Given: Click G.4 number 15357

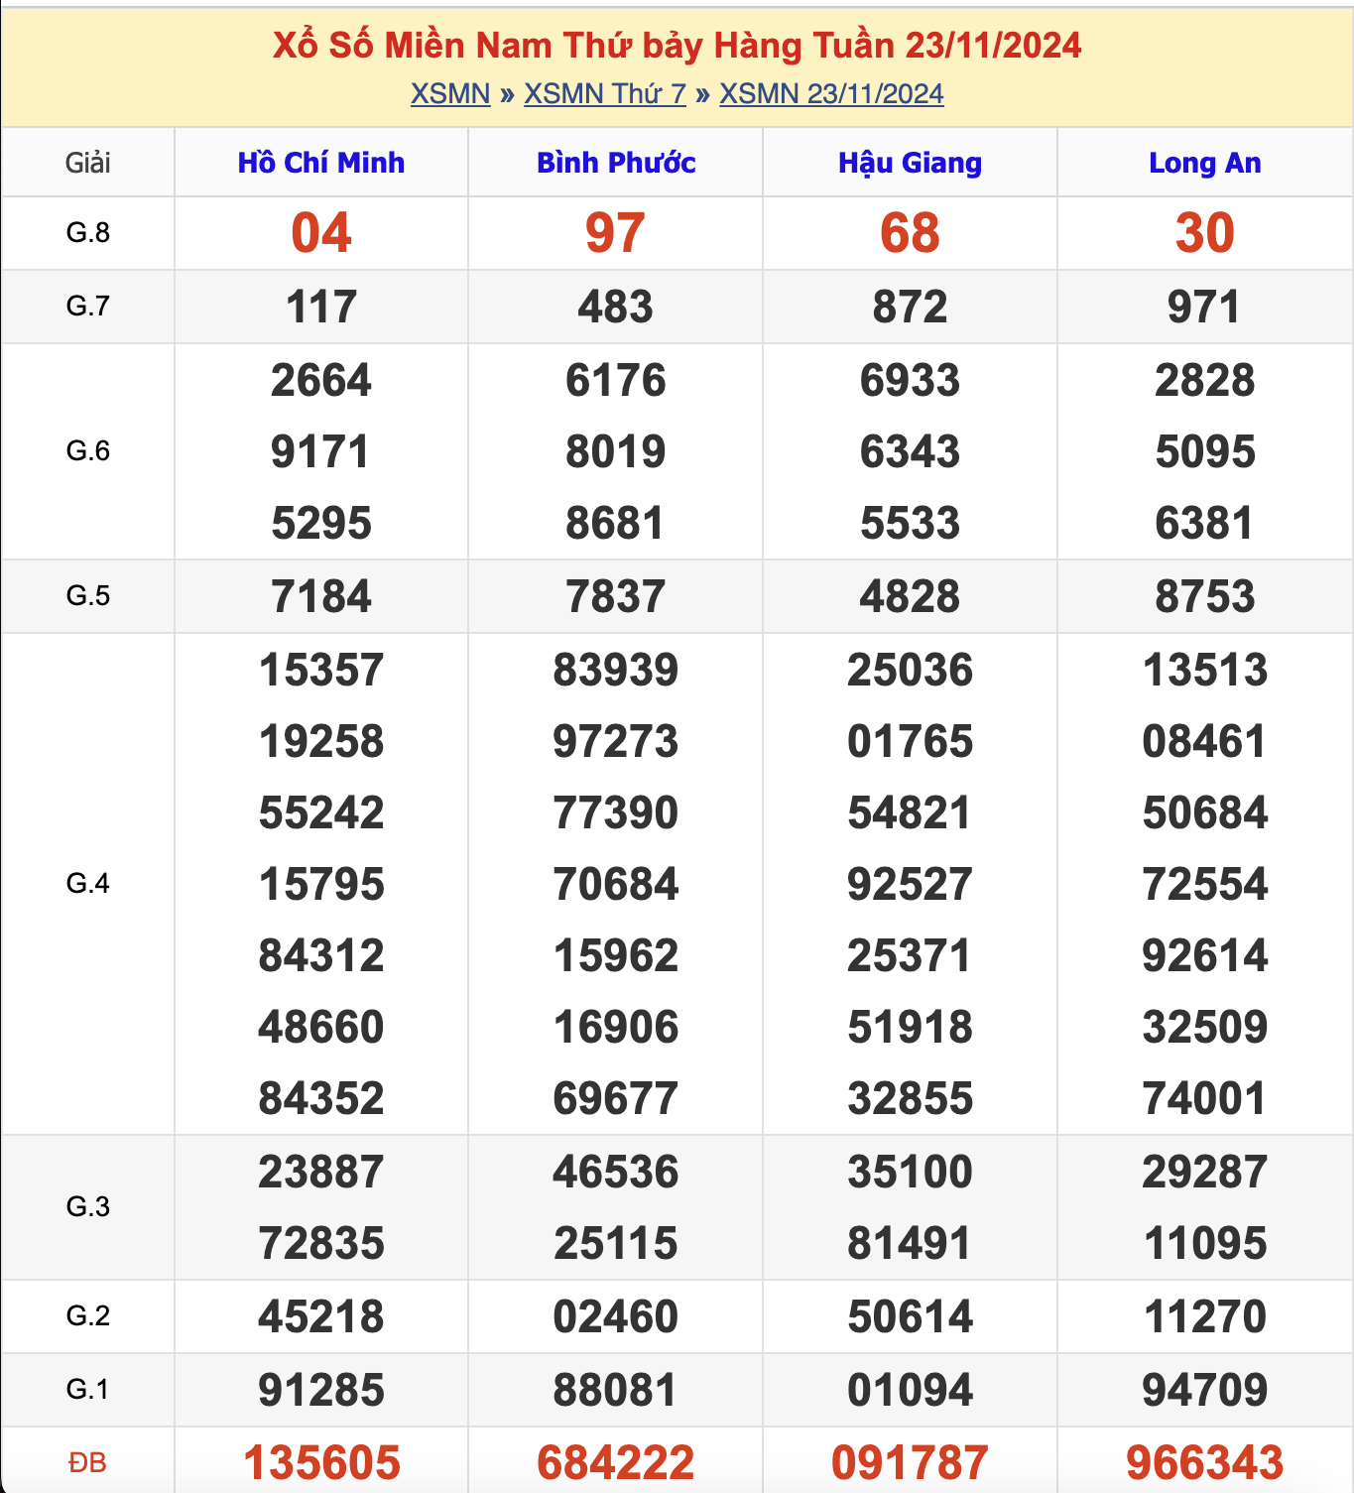Looking at the screenshot, I should (x=321, y=670).
